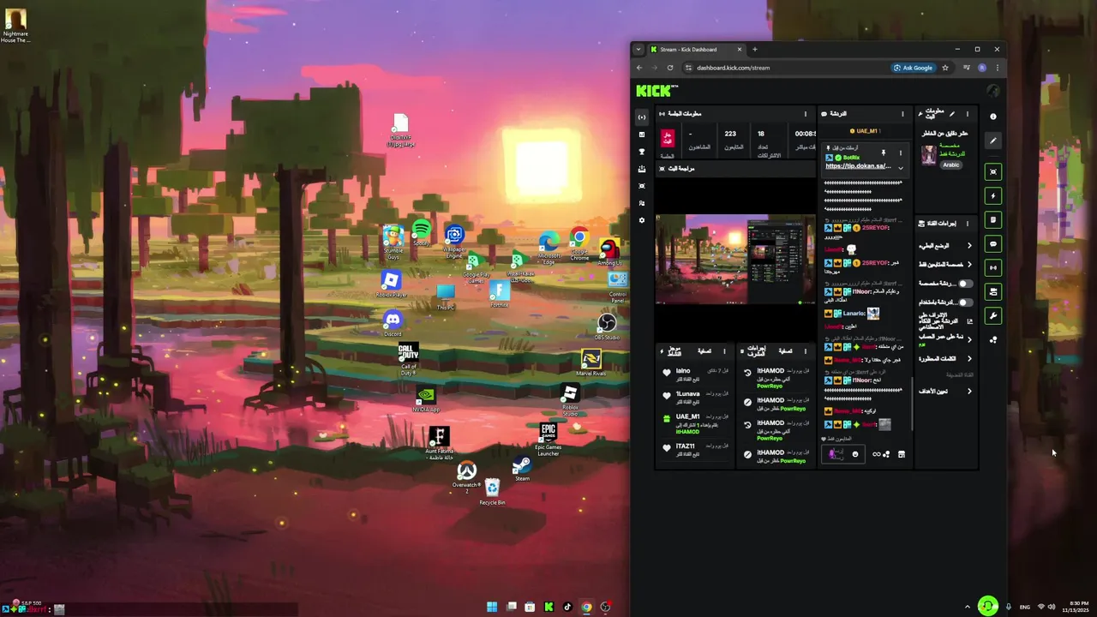Image resolution: width=1097 pixels, height=617 pixels.
Task: Open chat panel three-dot menu
Action: [902, 114]
